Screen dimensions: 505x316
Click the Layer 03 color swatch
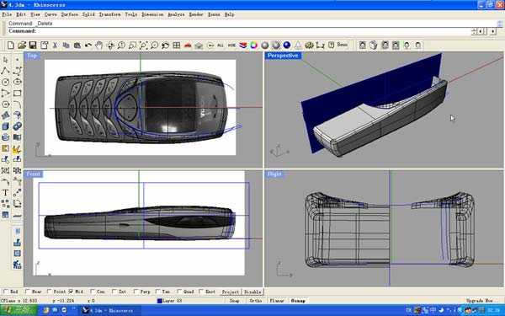click(x=159, y=301)
